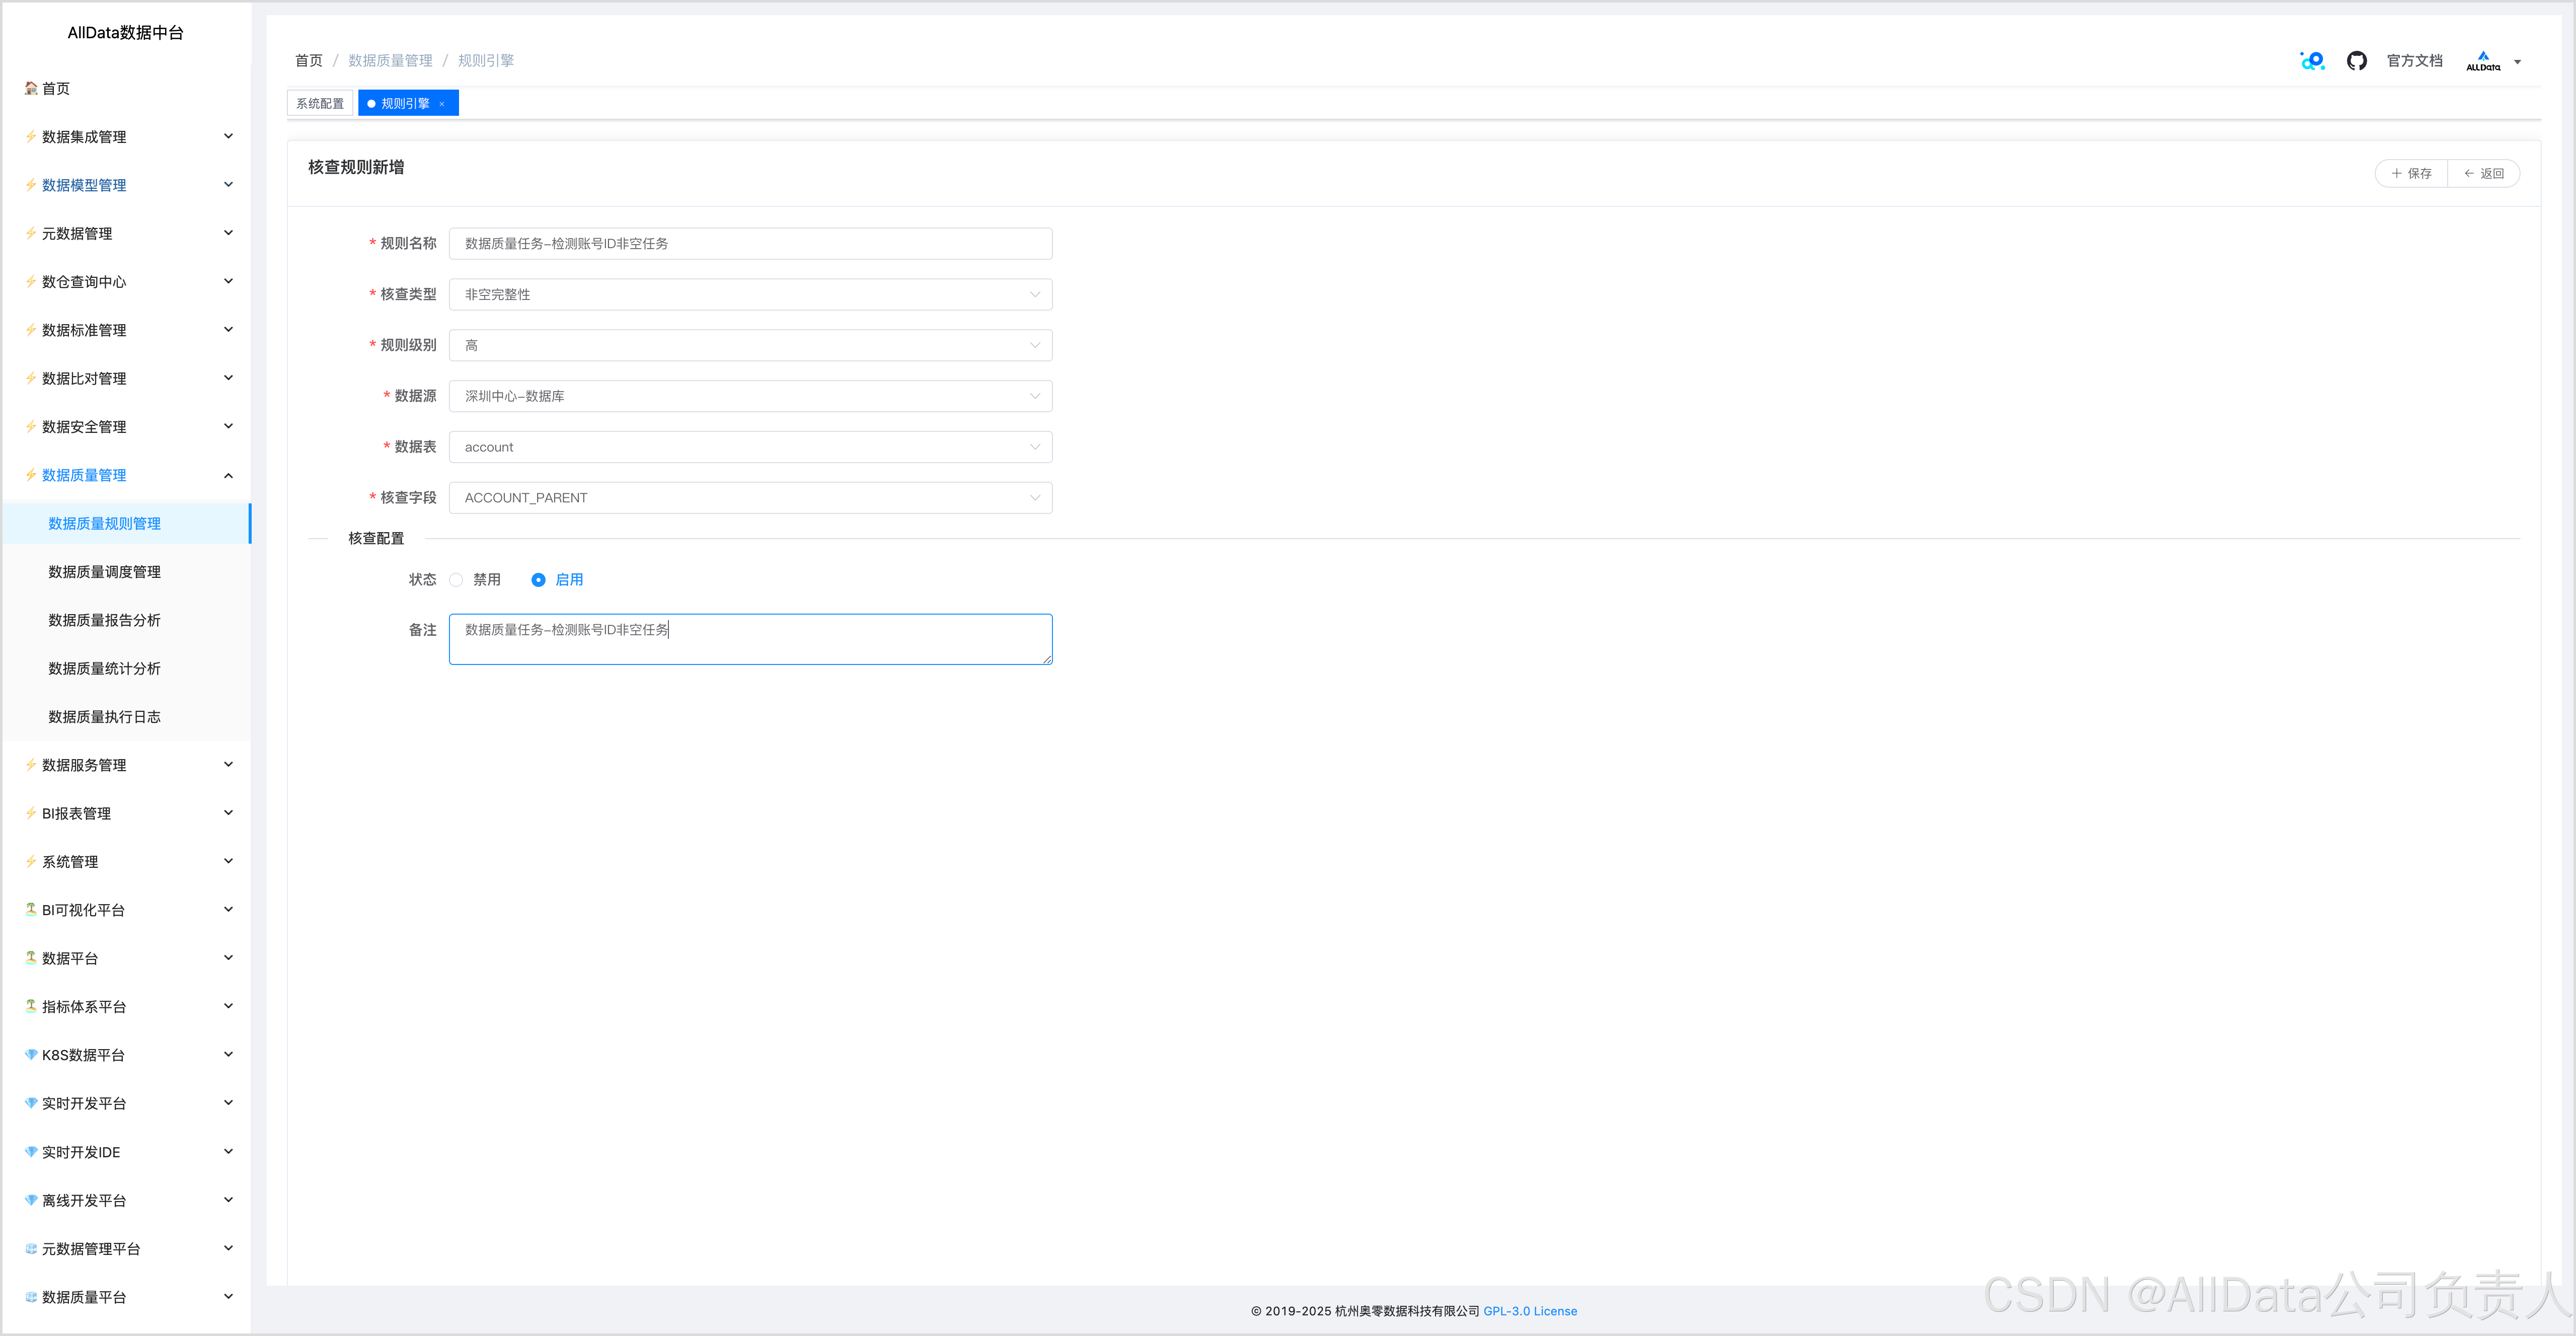Viewport: 2576px width, 1336px height.
Task: Click the GitHub icon in header
Action: (x=2356, y=61)
